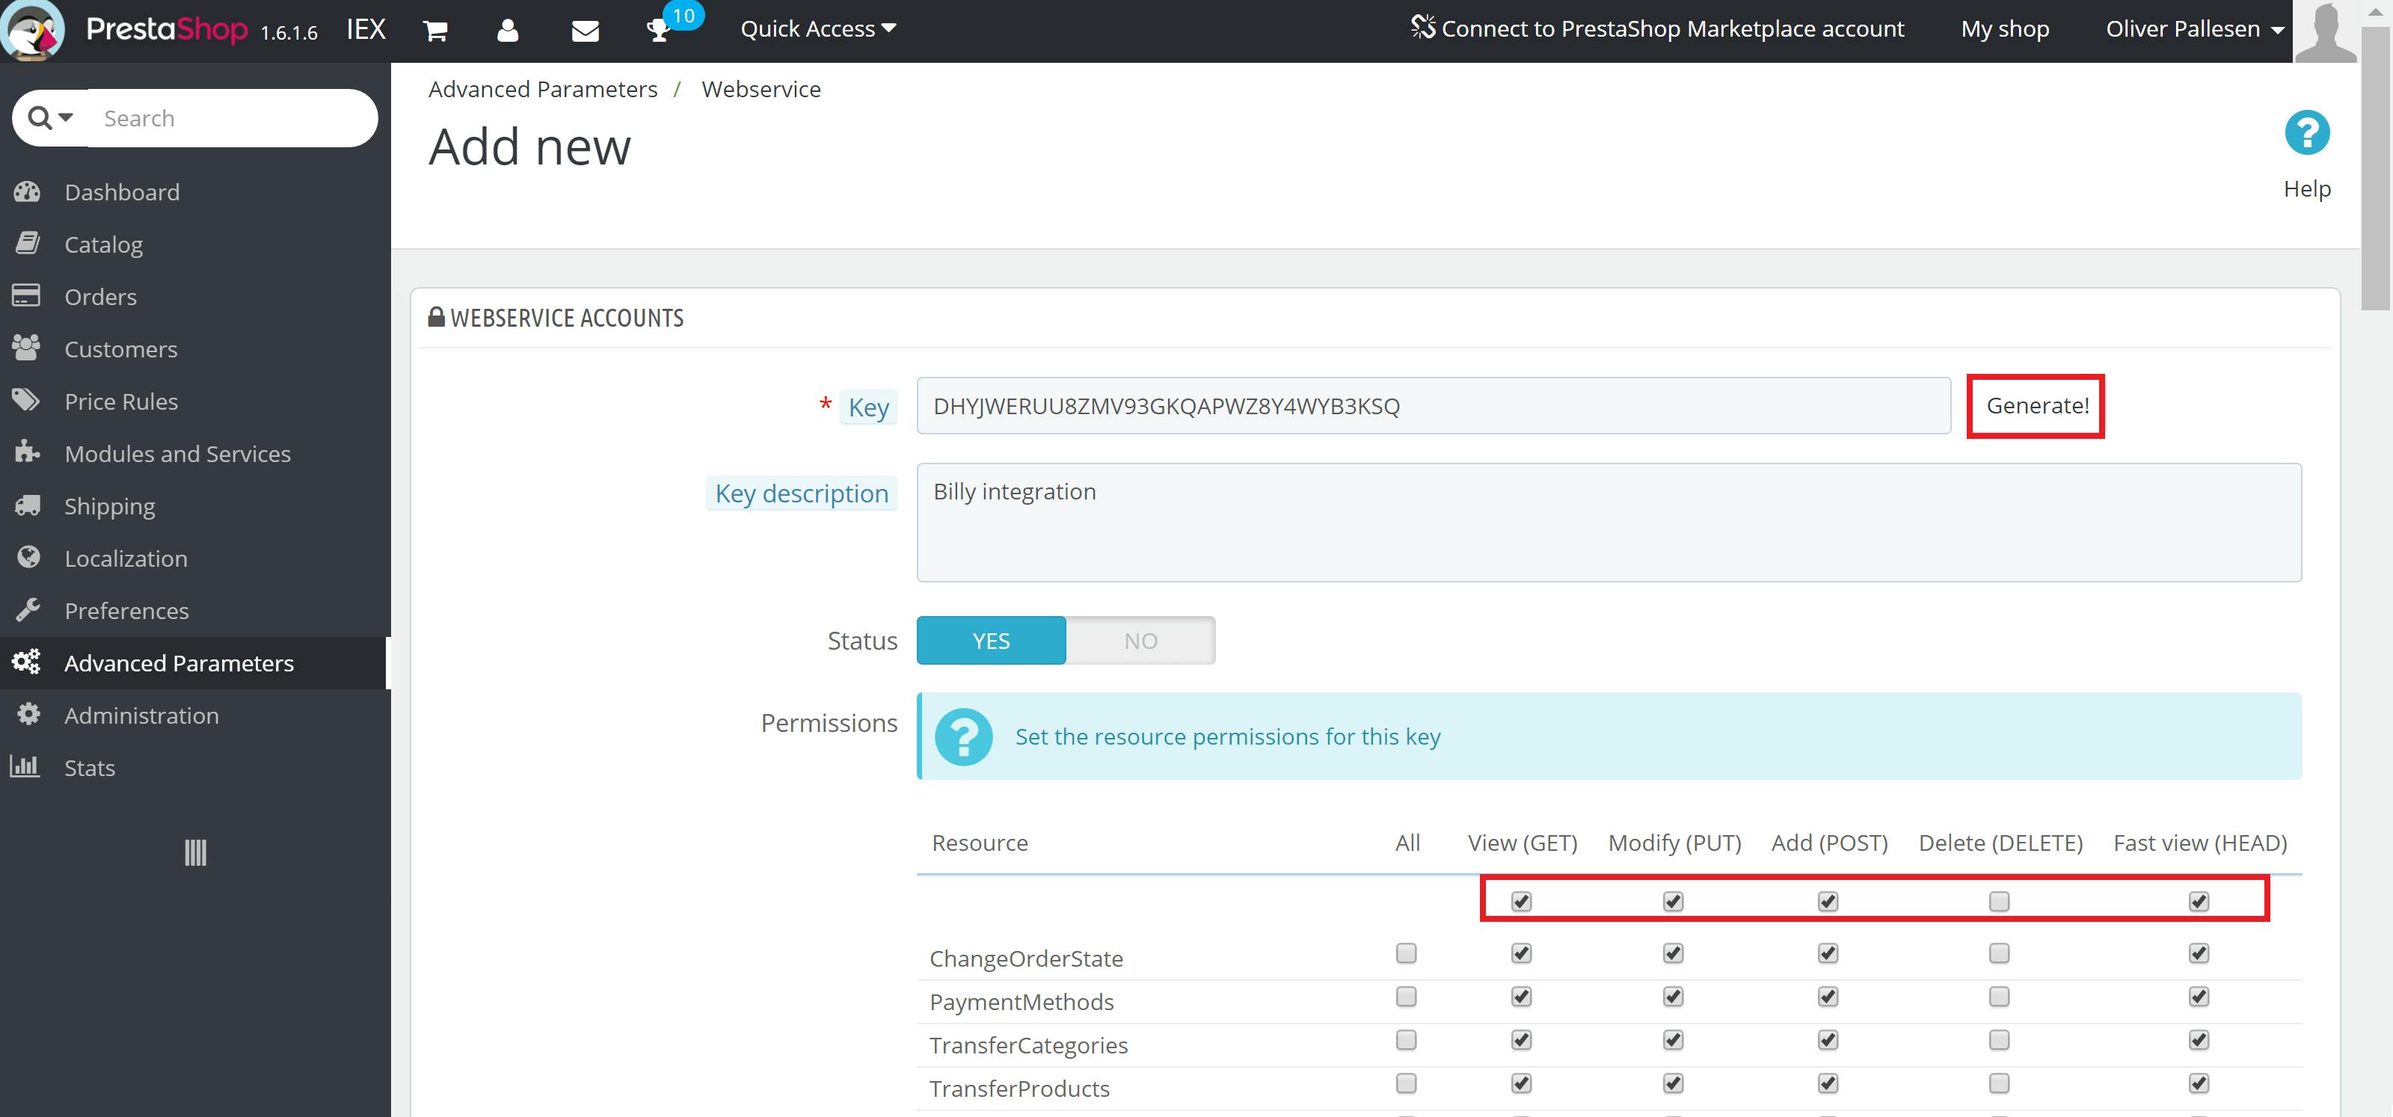Open the messages envelope icon
2393x1117 pixels.
pyautogui.click(x=584, y=31)
